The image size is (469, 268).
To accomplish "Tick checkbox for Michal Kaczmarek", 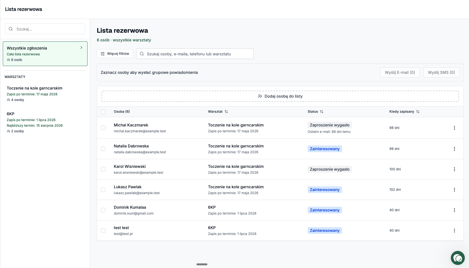I will (103, 128).
